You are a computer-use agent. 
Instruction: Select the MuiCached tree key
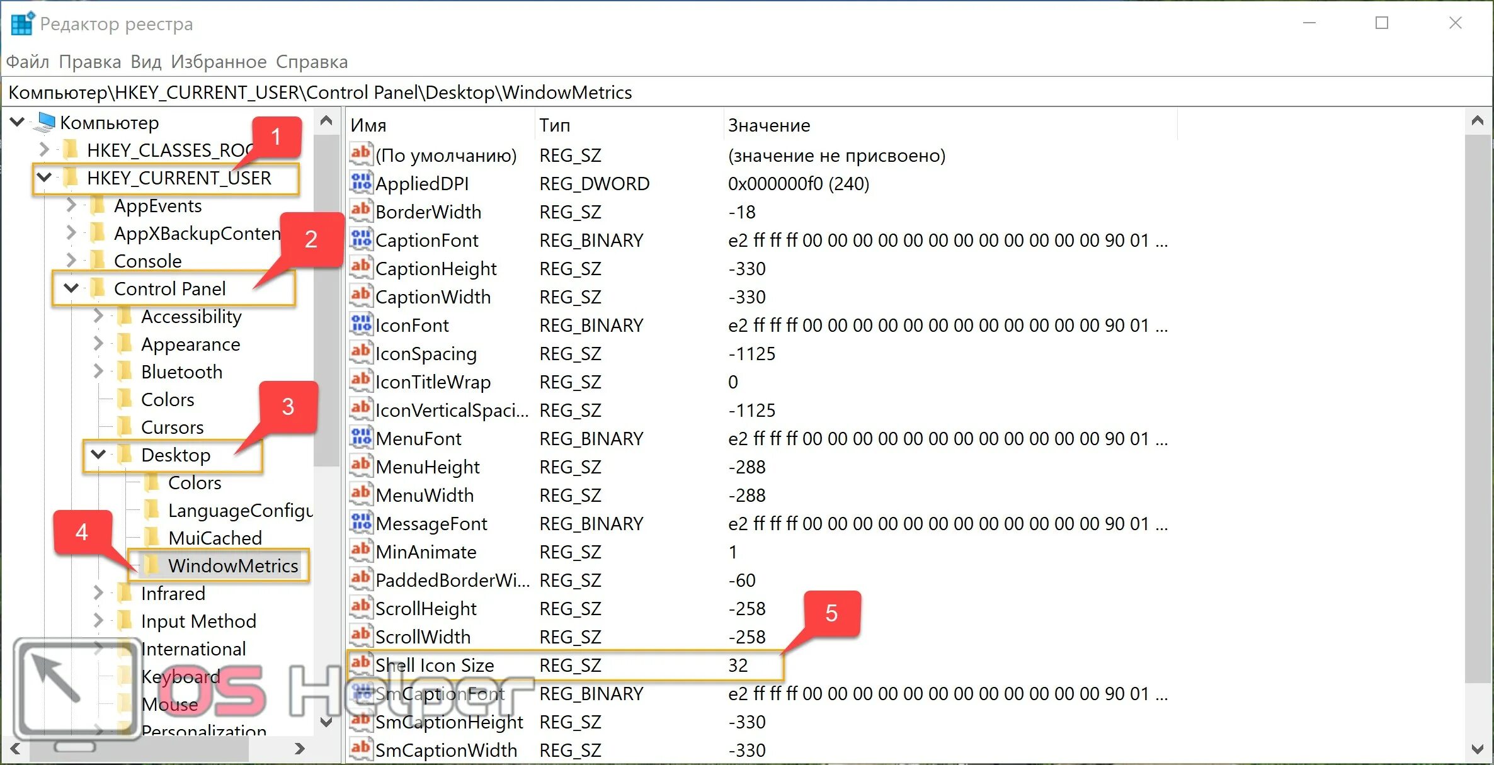[x=215, y=538]
